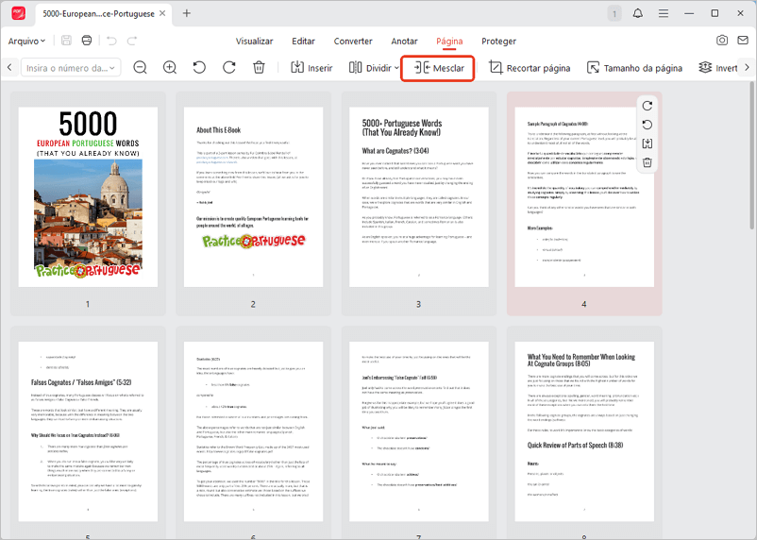Open a new tab with the plus icon
The height and width of the screenshot is (540, 757).
pyautogui.click(x=186, y=13)
